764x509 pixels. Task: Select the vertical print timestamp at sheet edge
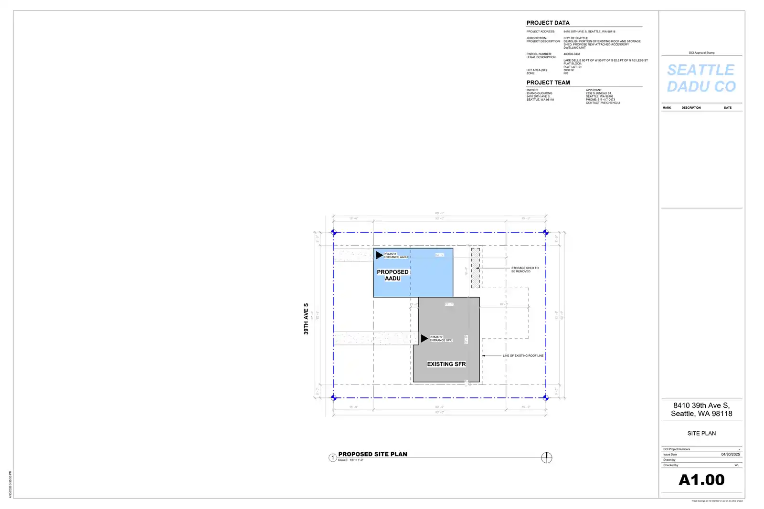point(10,484)
